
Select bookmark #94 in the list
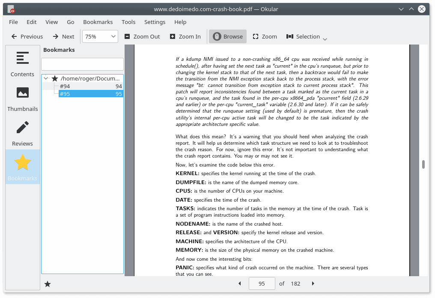(x=65, y=86)
